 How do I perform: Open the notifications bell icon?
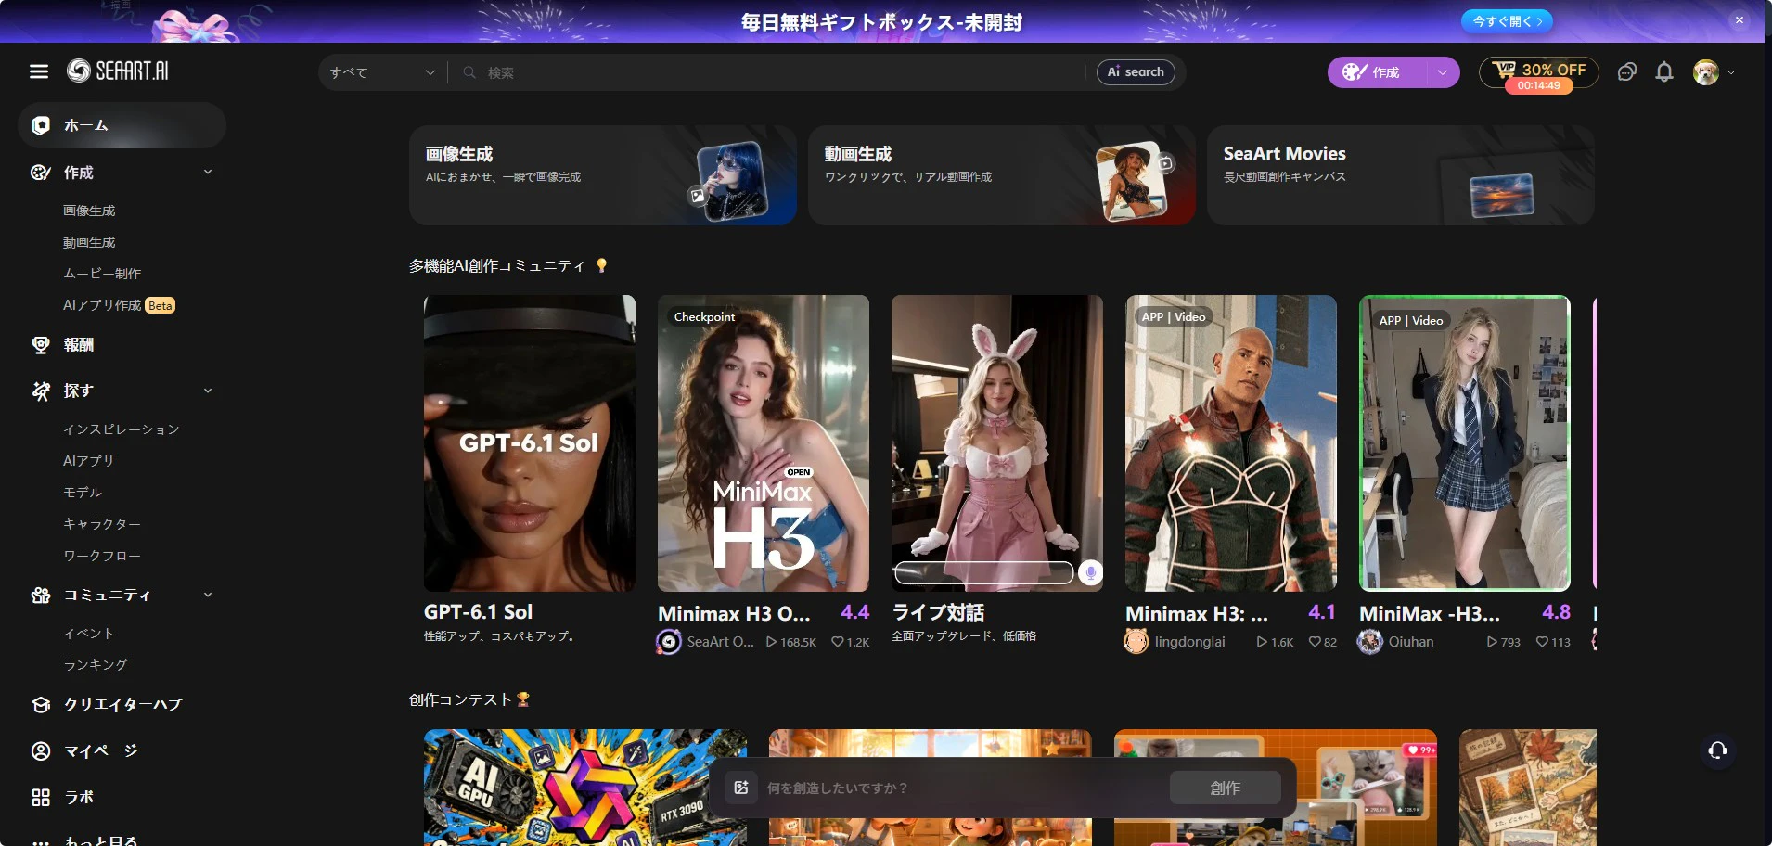click(x=1664, y=72)
